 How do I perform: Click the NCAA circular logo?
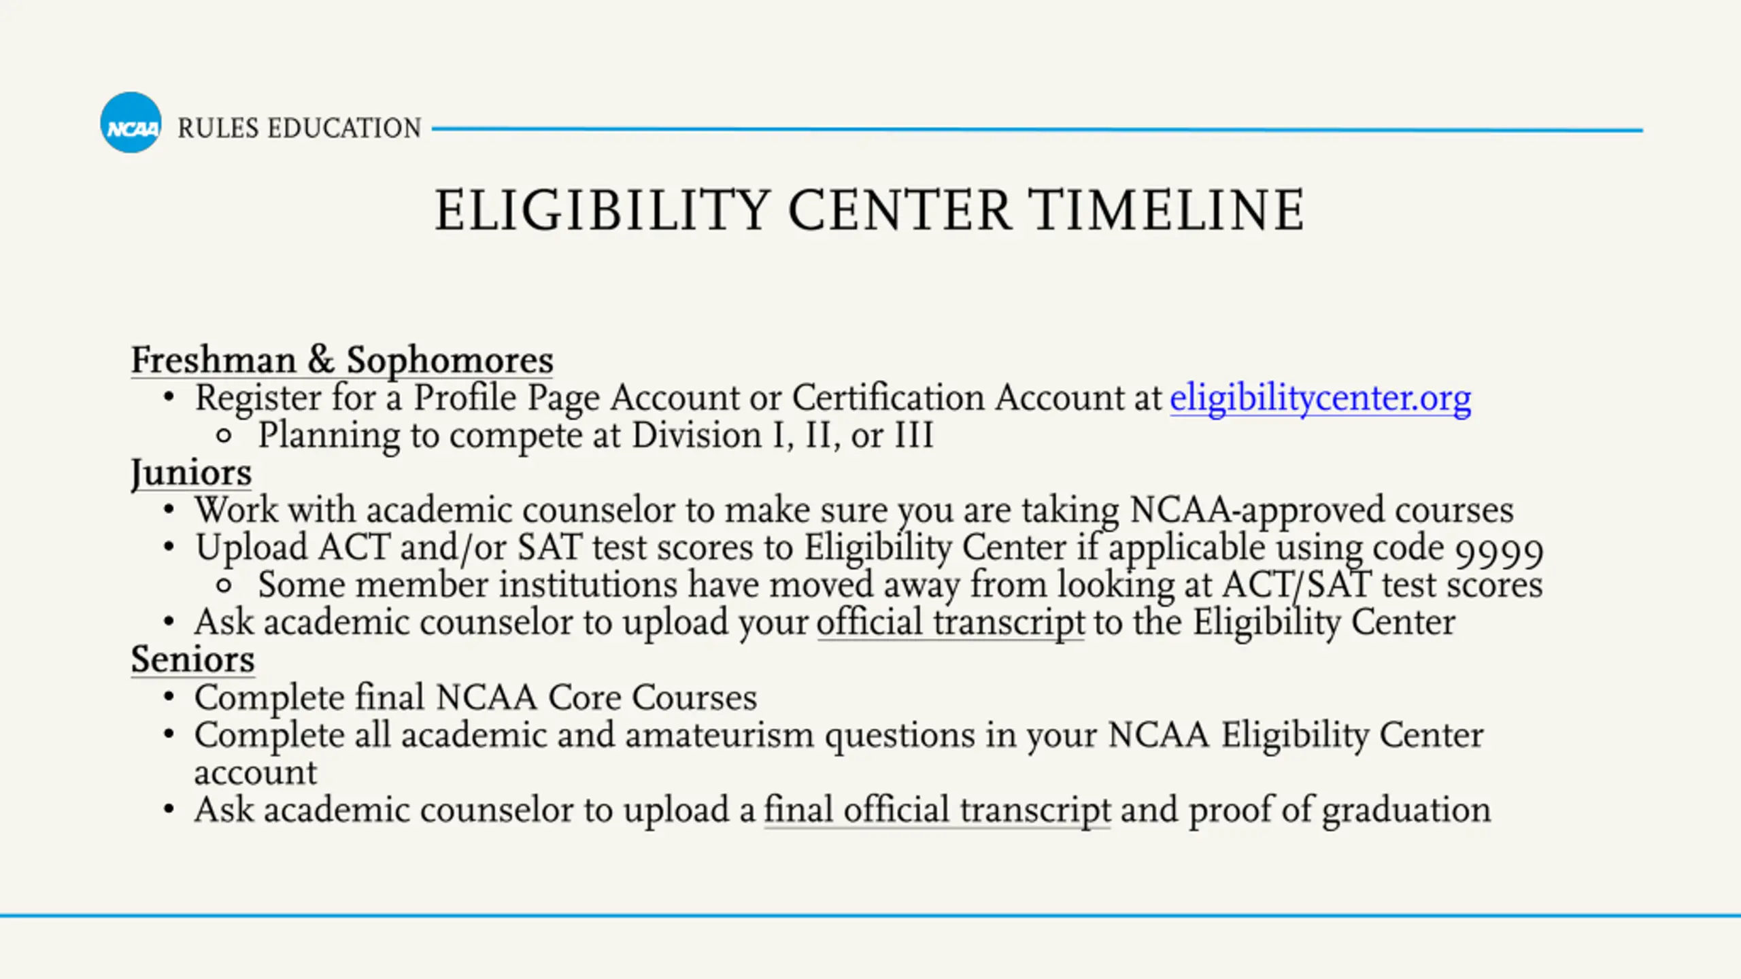pyautogui.click(x=131, y=123)
